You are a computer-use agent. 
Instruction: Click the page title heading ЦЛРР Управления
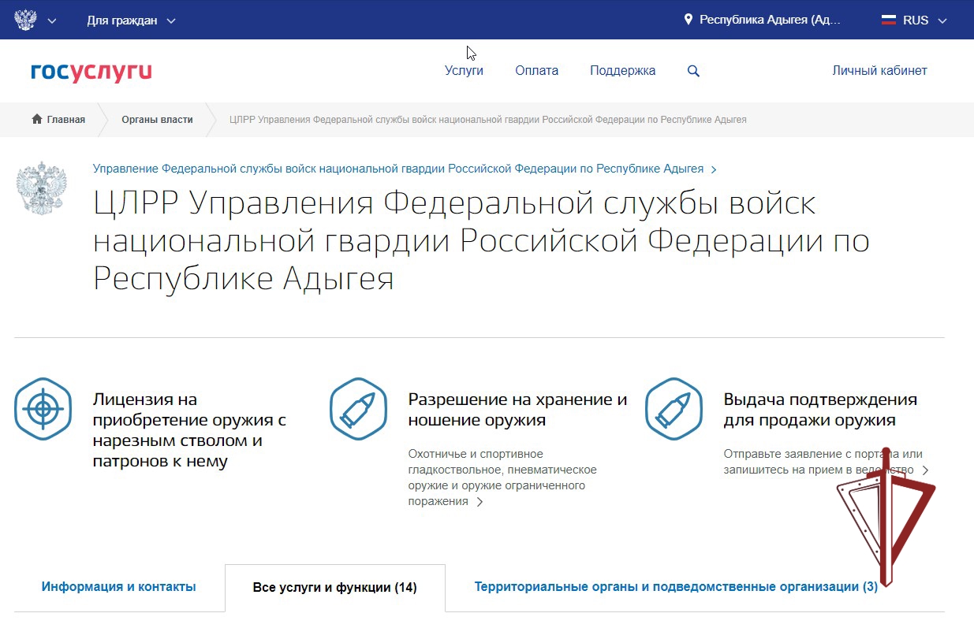tap(481, 241)
